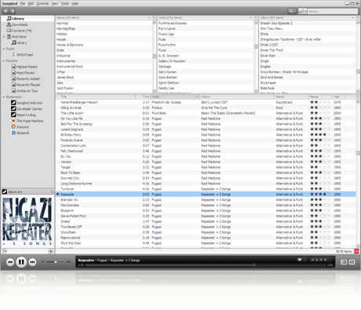This screenshot has height=310, width=361.
Task: Sort the track list by Title column
Action: pyautogui.click(x=96, y=97)
